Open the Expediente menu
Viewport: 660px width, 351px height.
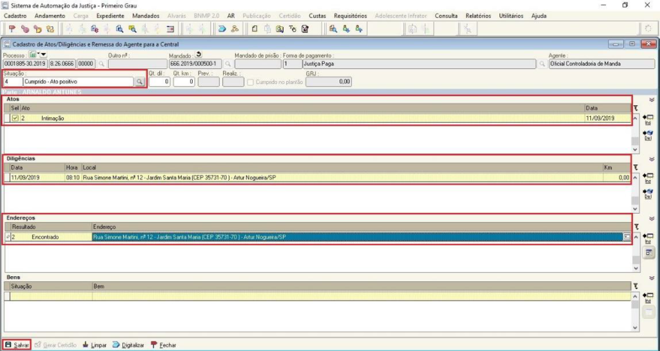pyautogui.click(x=110, y=16)
